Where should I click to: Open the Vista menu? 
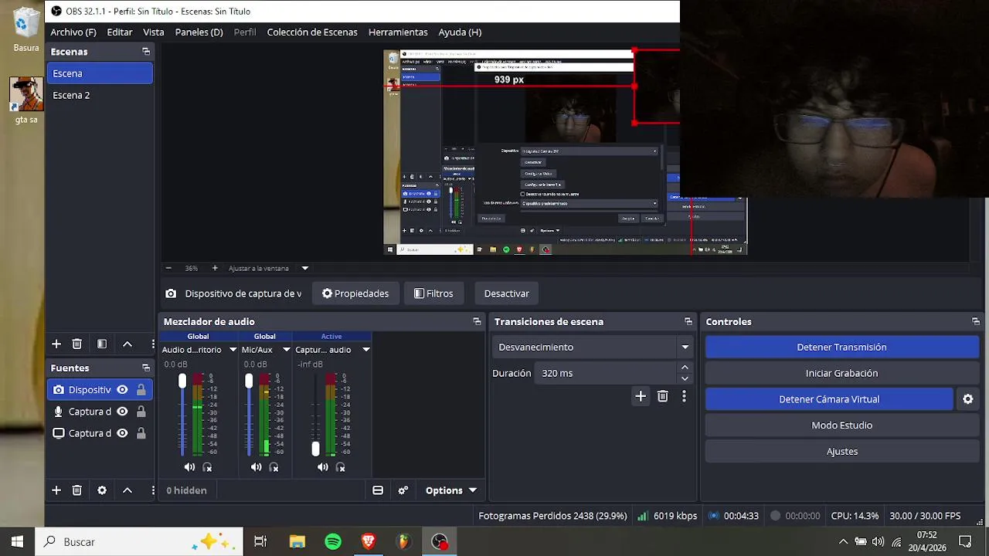click(x=153, y=32)
